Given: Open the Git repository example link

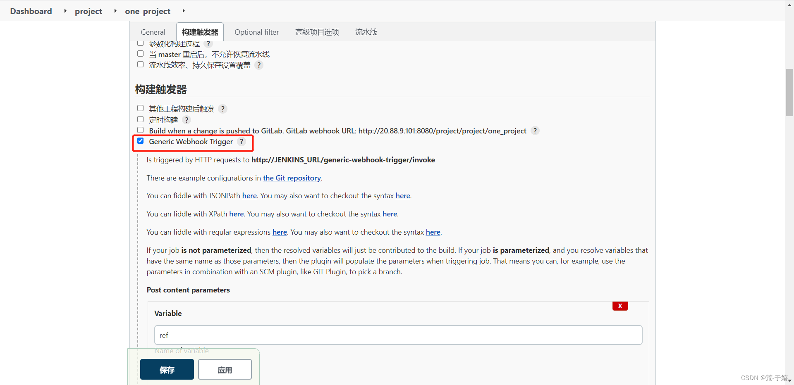Looking at the screenshot, I should click(292, 178).
